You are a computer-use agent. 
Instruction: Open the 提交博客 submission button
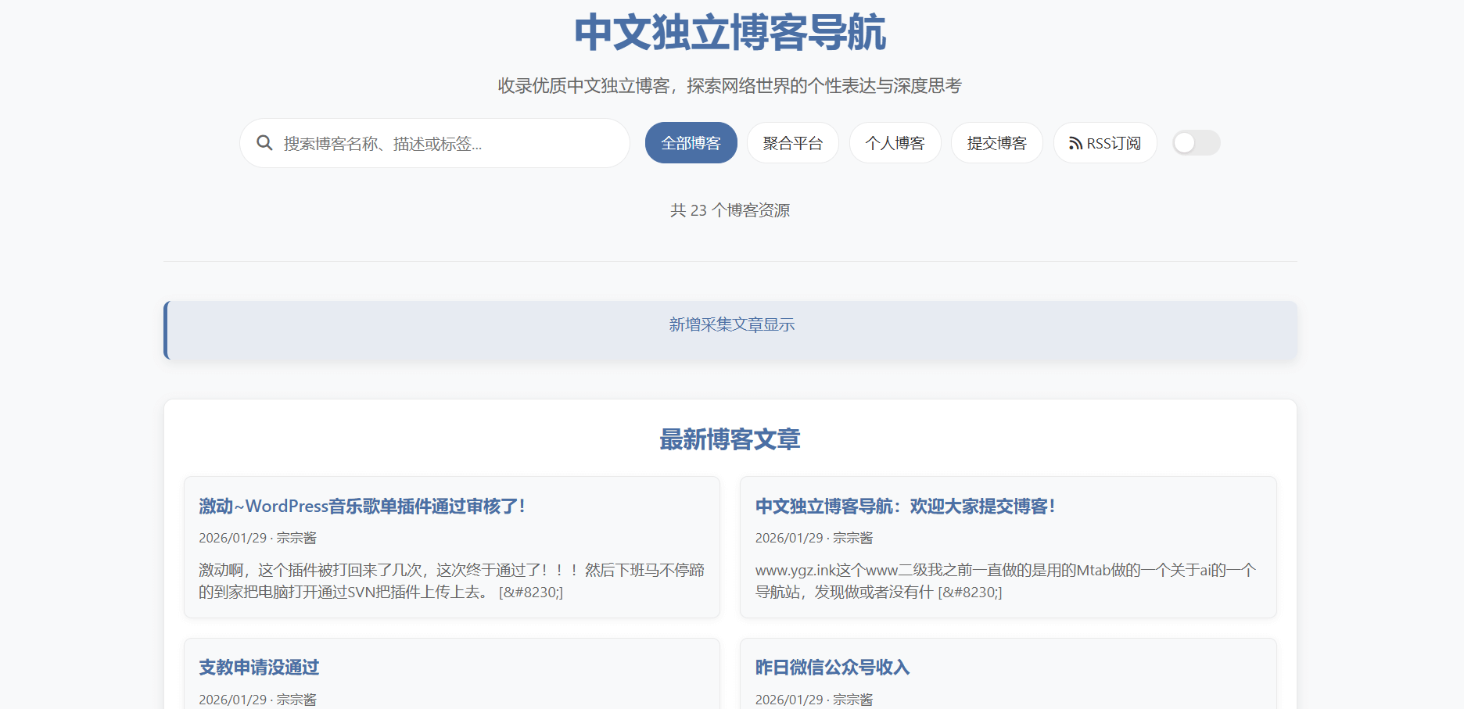coord(996,143)
